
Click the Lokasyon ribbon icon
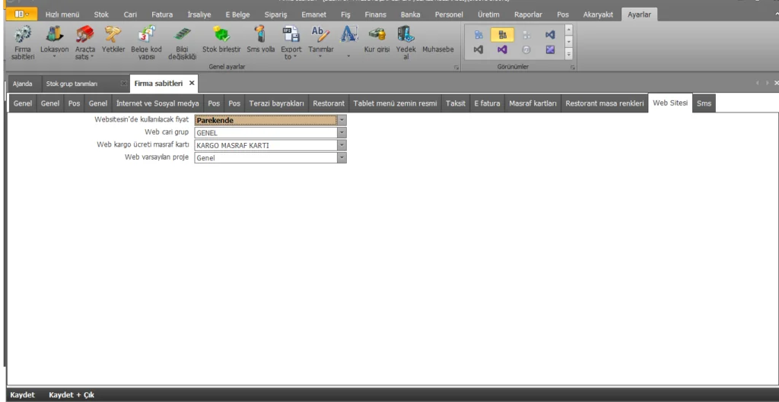pos(54,33)
